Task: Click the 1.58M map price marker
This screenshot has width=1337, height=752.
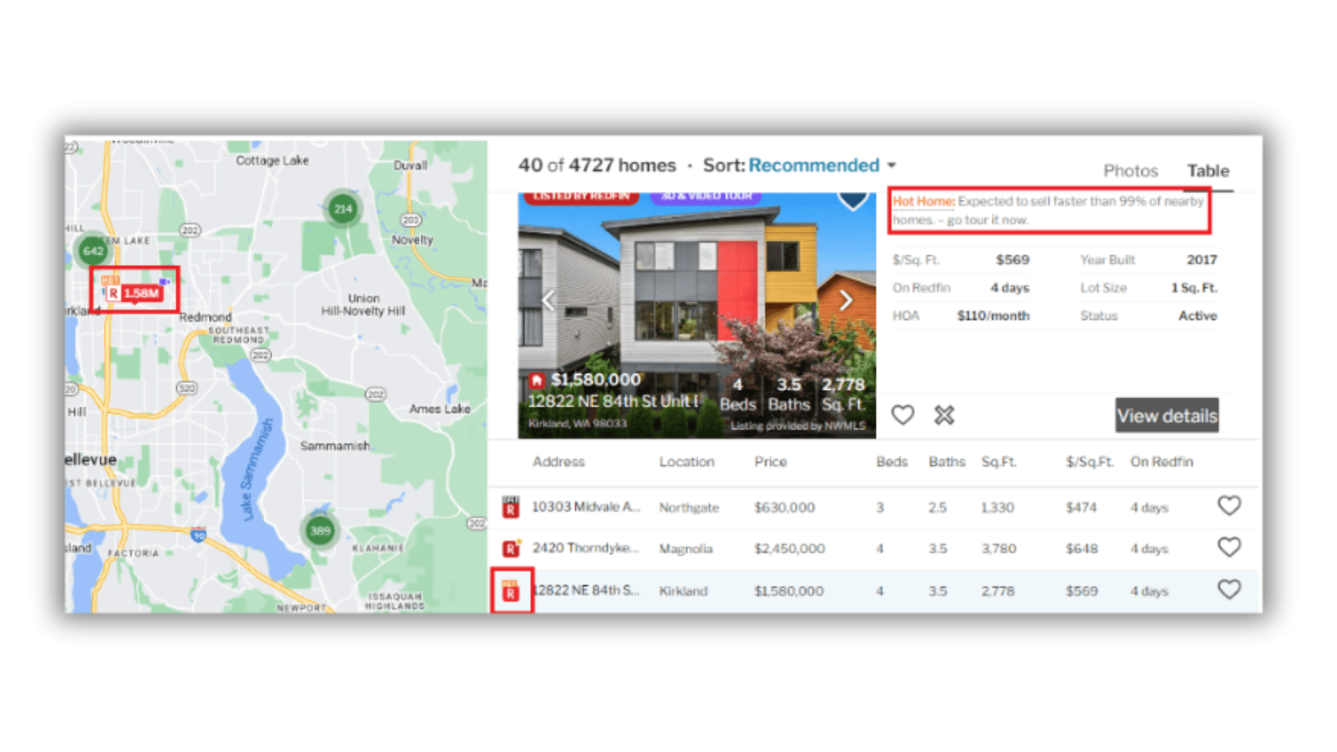Action: coord(135,293)
